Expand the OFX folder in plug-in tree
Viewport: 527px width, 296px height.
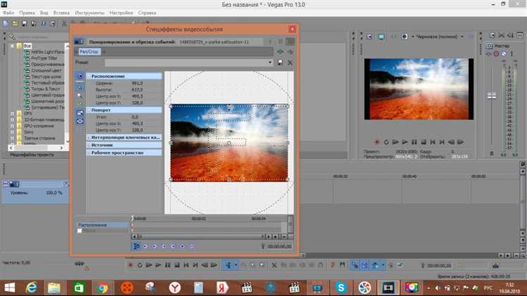(x=13, y=114)
